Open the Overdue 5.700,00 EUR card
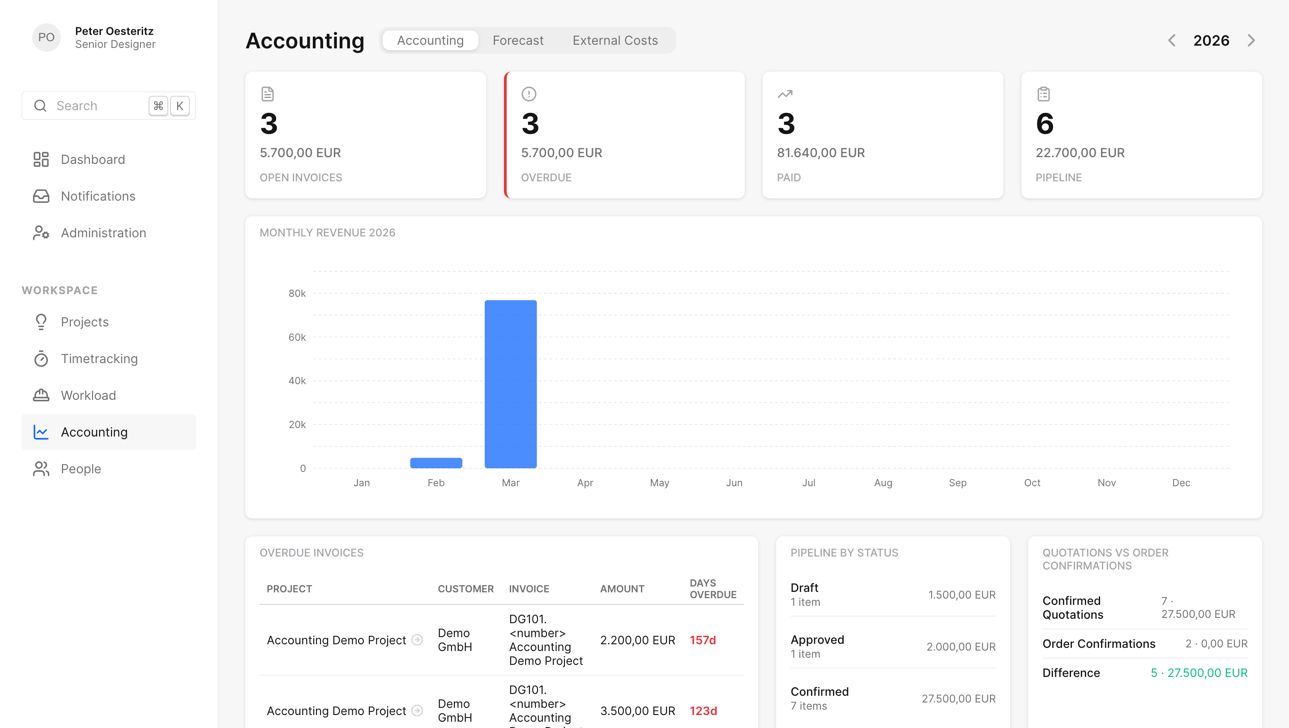The image size is (1289, 728). (x=624, y=135)
